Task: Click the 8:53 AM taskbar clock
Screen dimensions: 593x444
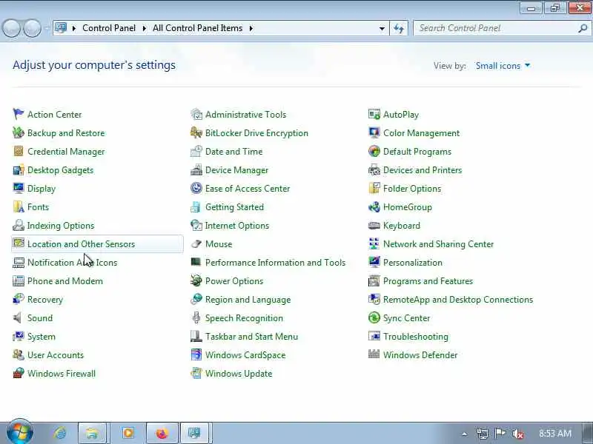Action: (554, 434)
